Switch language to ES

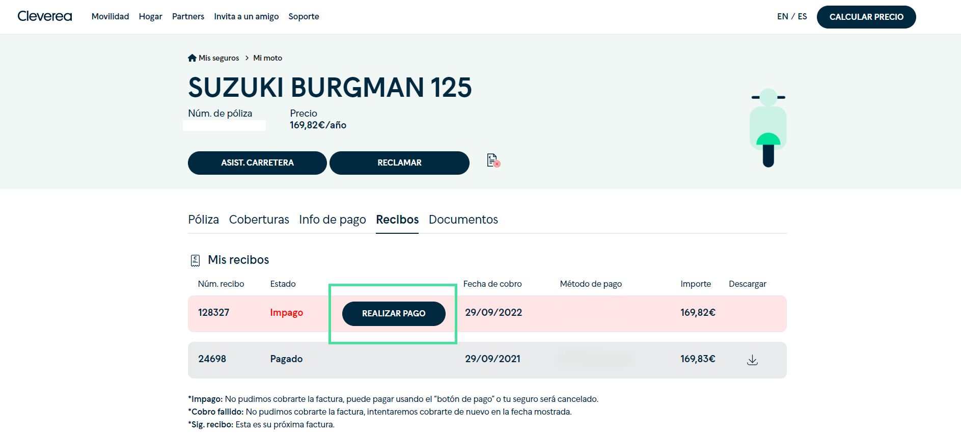pyautogui.click(x=802, y=16)
